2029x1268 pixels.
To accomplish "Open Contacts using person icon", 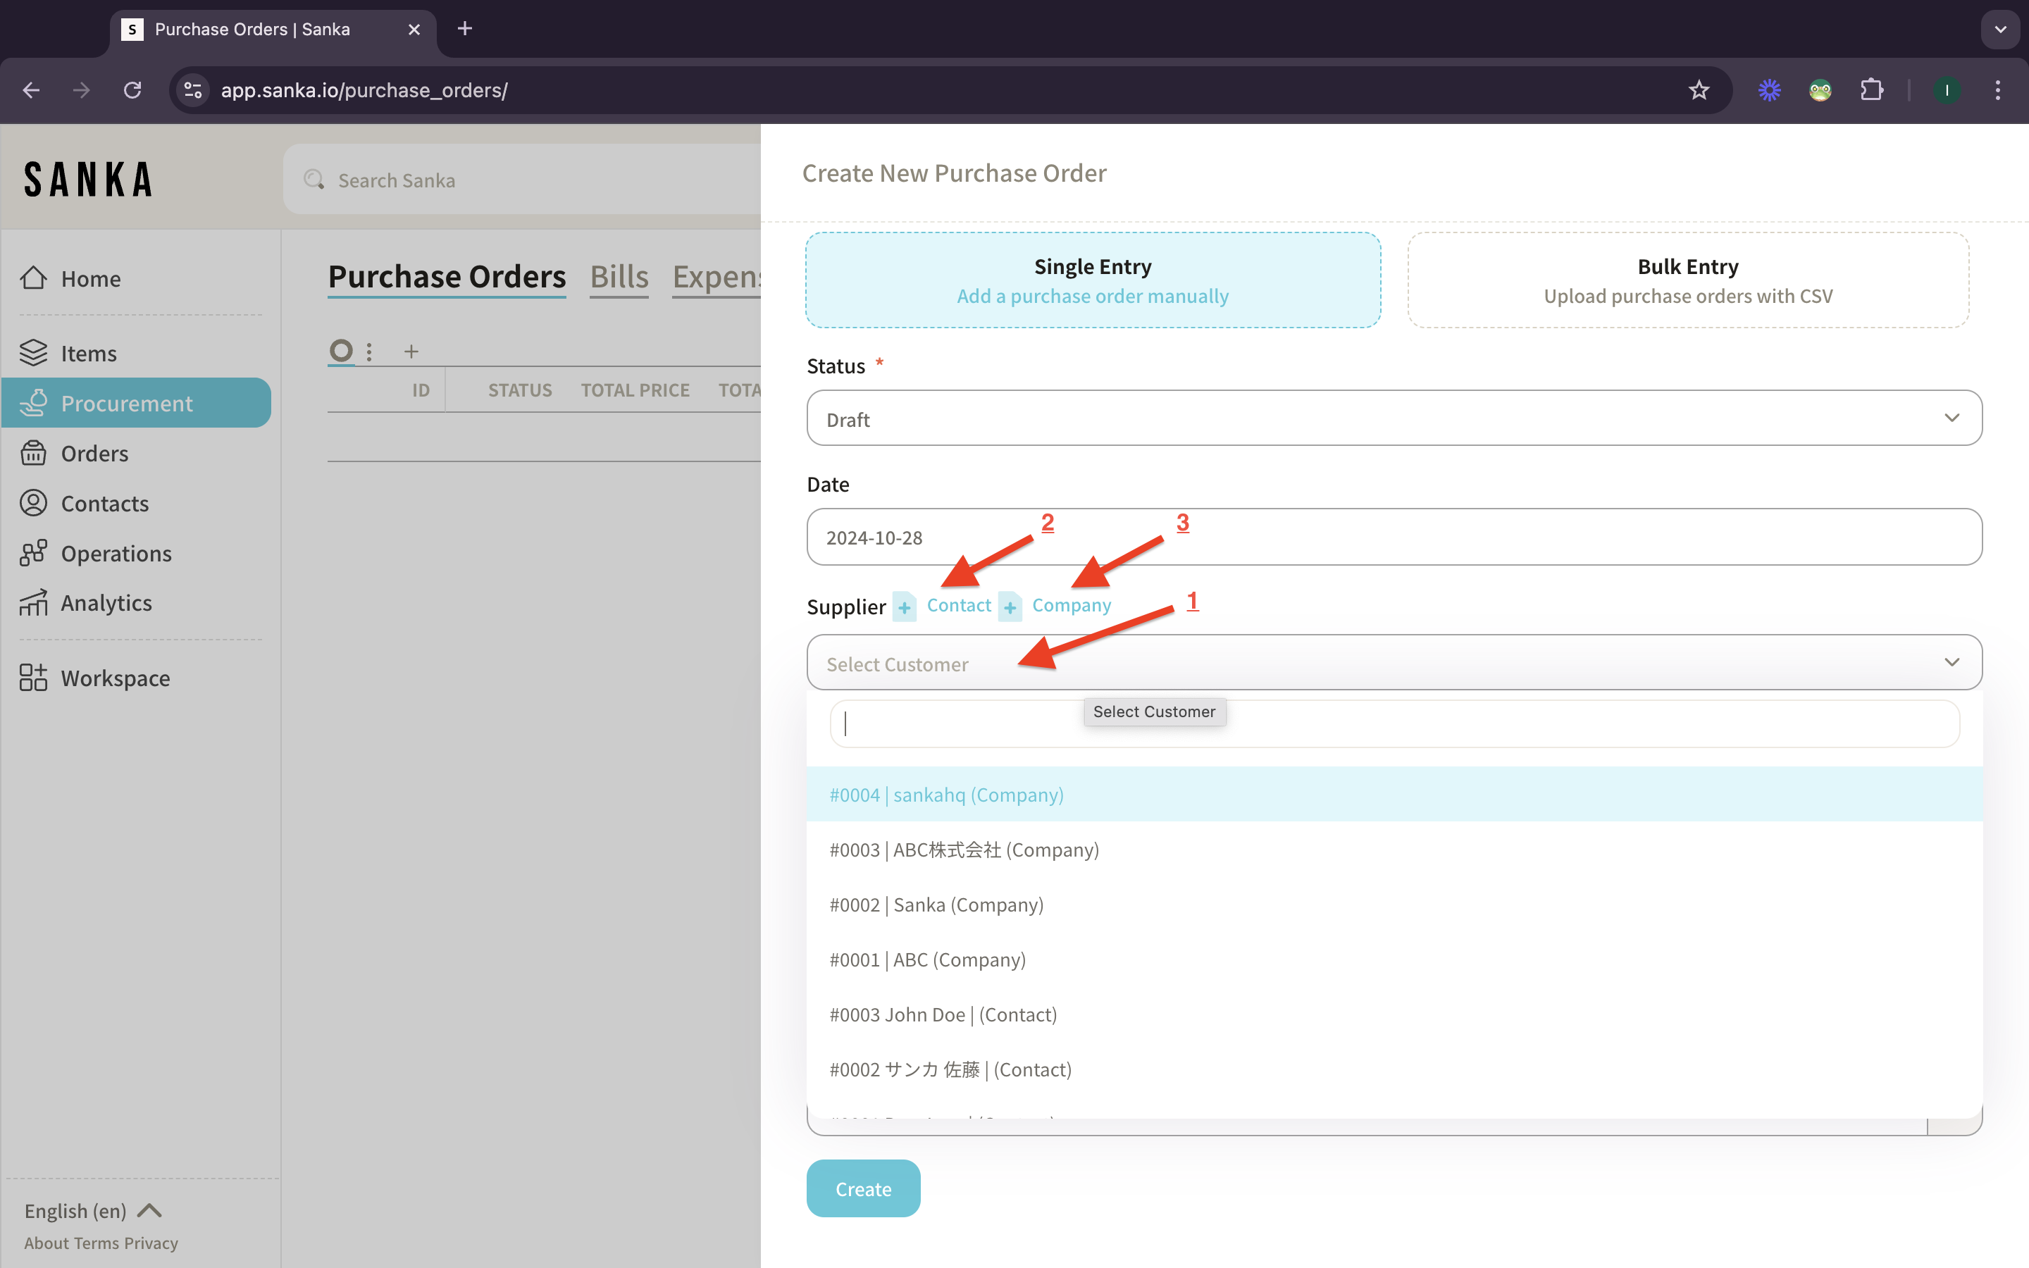I will click(34, 503).
